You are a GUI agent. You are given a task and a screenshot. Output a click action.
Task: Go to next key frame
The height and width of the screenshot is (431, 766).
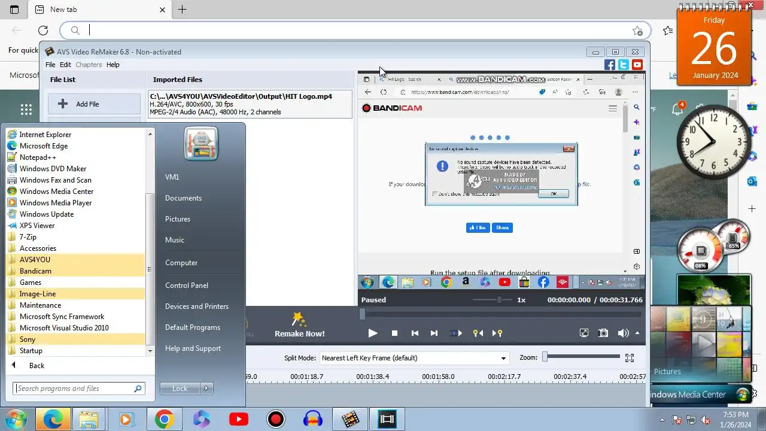497,333
